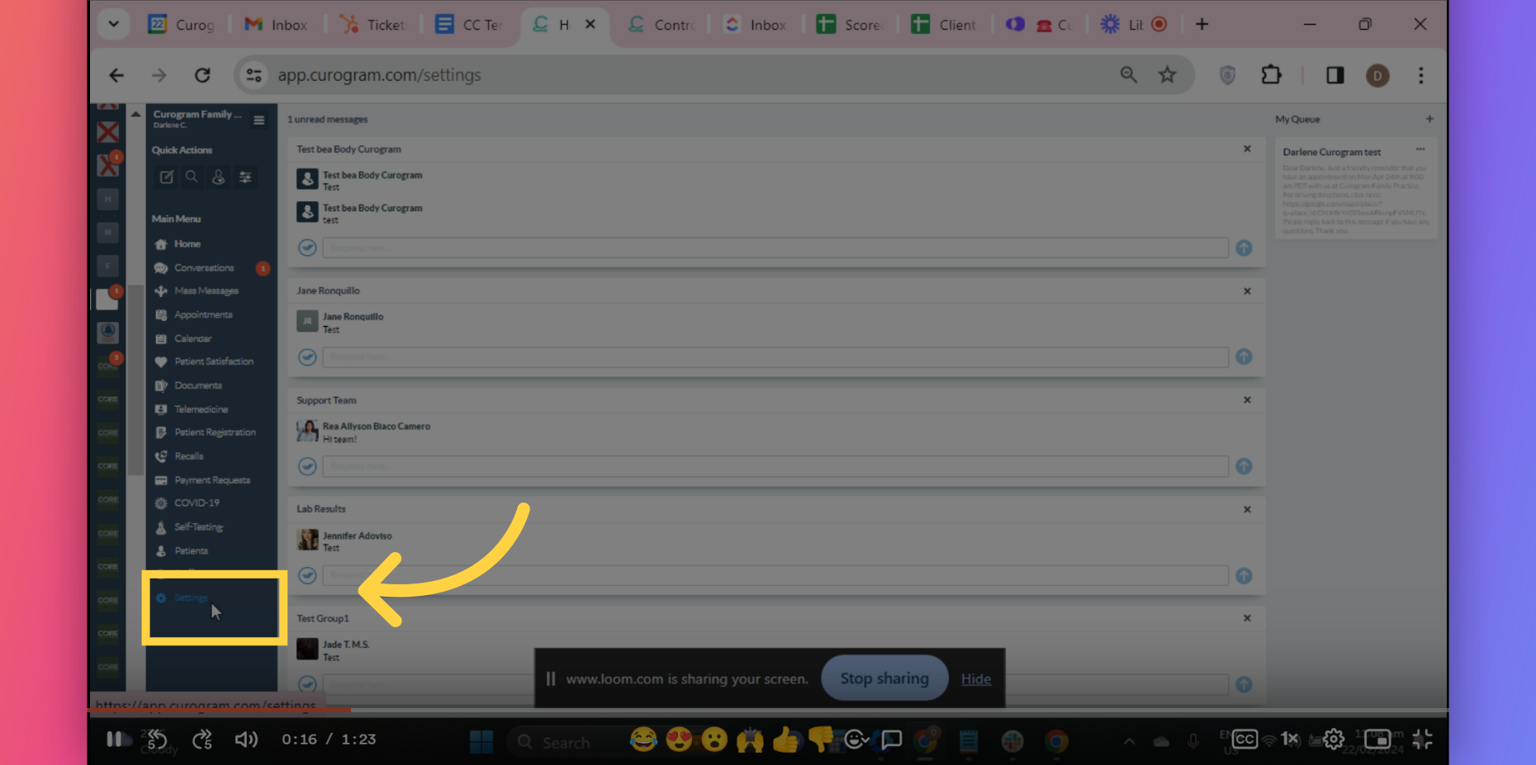Enable picture-in-picture mode

tap(1377, 739)
